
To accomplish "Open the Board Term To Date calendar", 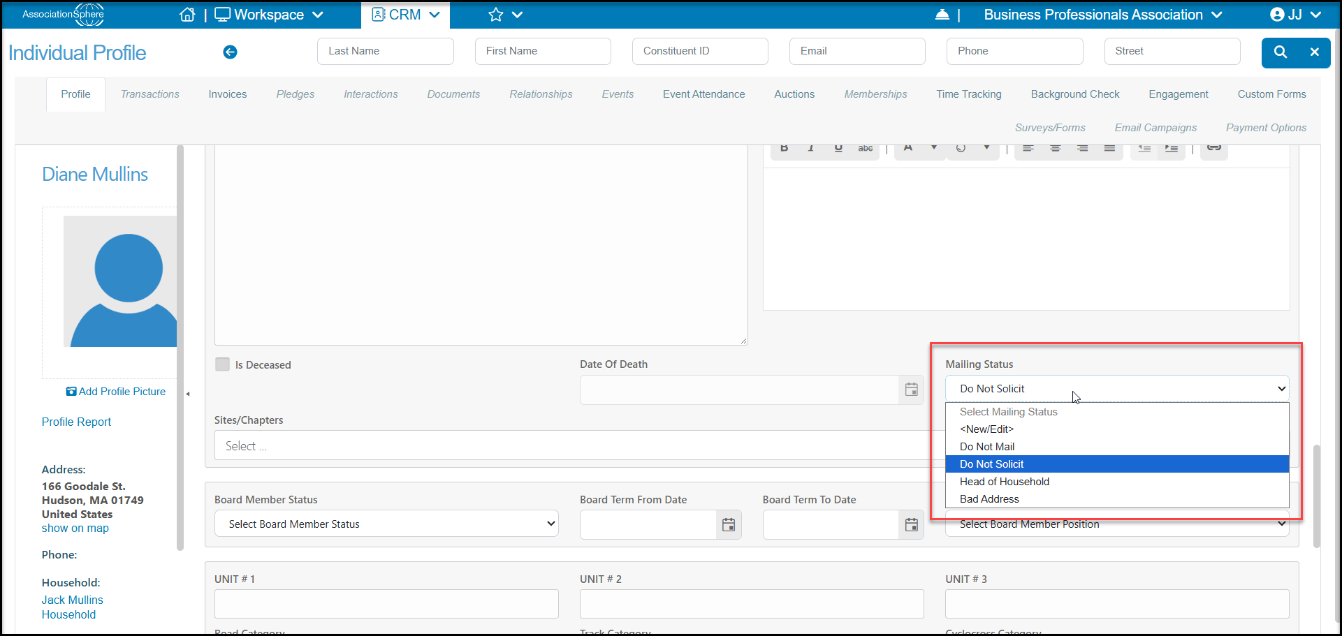I will [911, 525].
